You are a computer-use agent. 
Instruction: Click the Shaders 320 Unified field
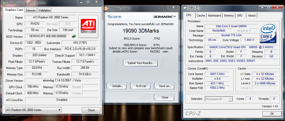(x=39, y=55)
